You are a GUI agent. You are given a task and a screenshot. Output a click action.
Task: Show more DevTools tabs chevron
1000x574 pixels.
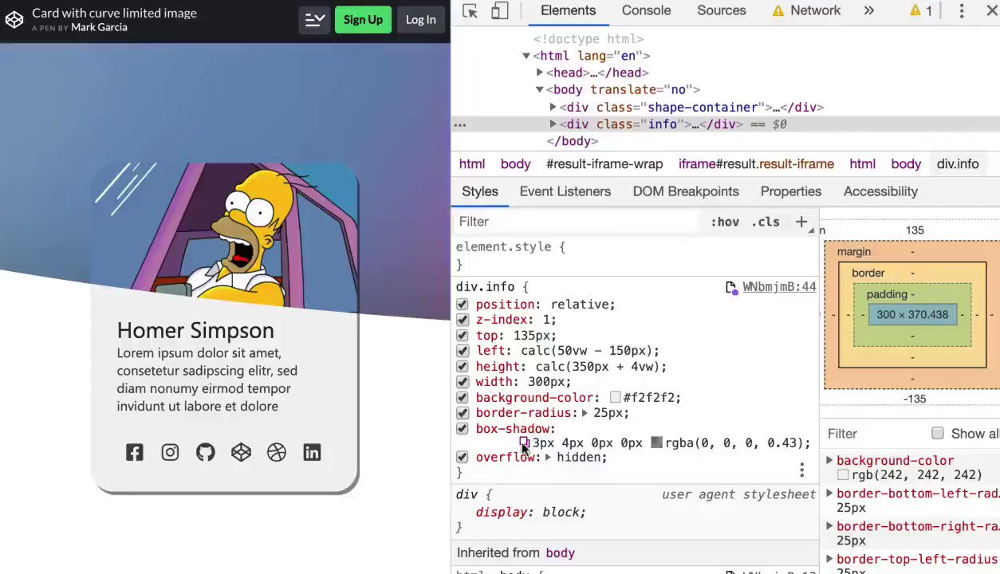[x=868, y=10]
